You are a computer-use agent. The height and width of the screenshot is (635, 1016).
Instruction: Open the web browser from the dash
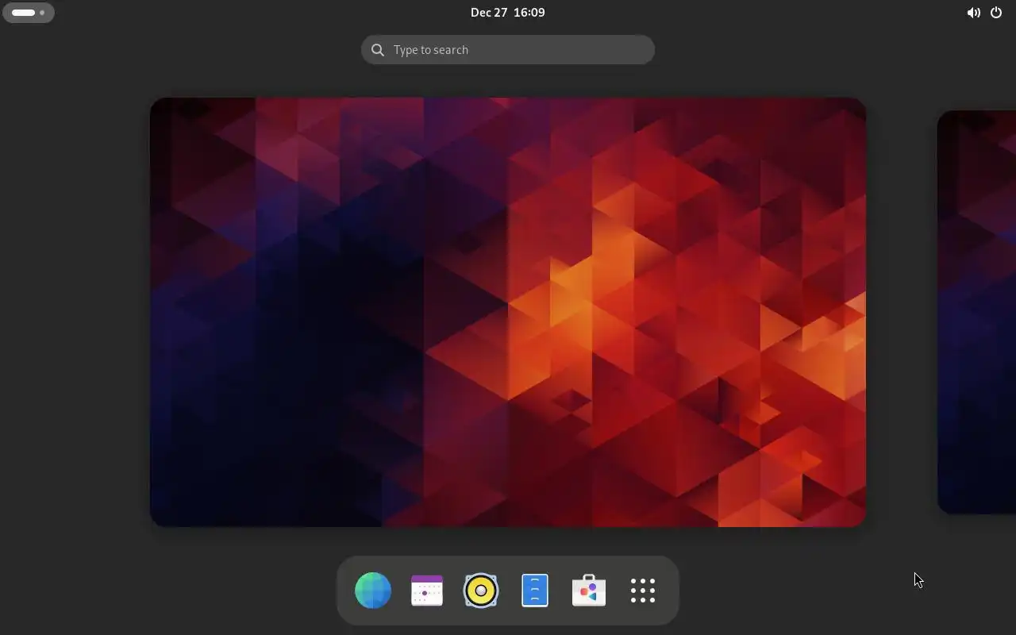click(373, 591)
